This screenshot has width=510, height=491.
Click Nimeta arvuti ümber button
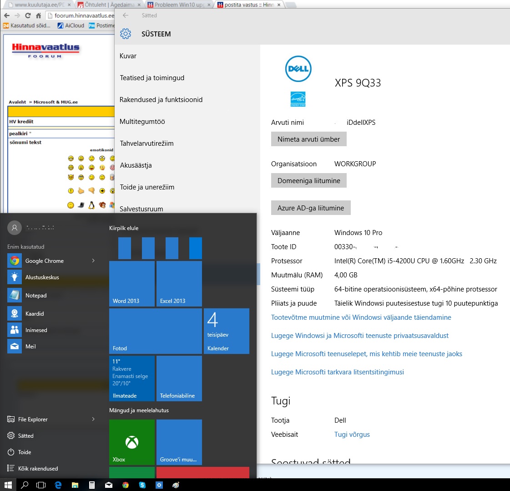(x=308, y=139)
